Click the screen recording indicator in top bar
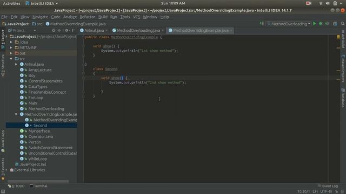This screenshot has height=194, width=346. point(309,3)
